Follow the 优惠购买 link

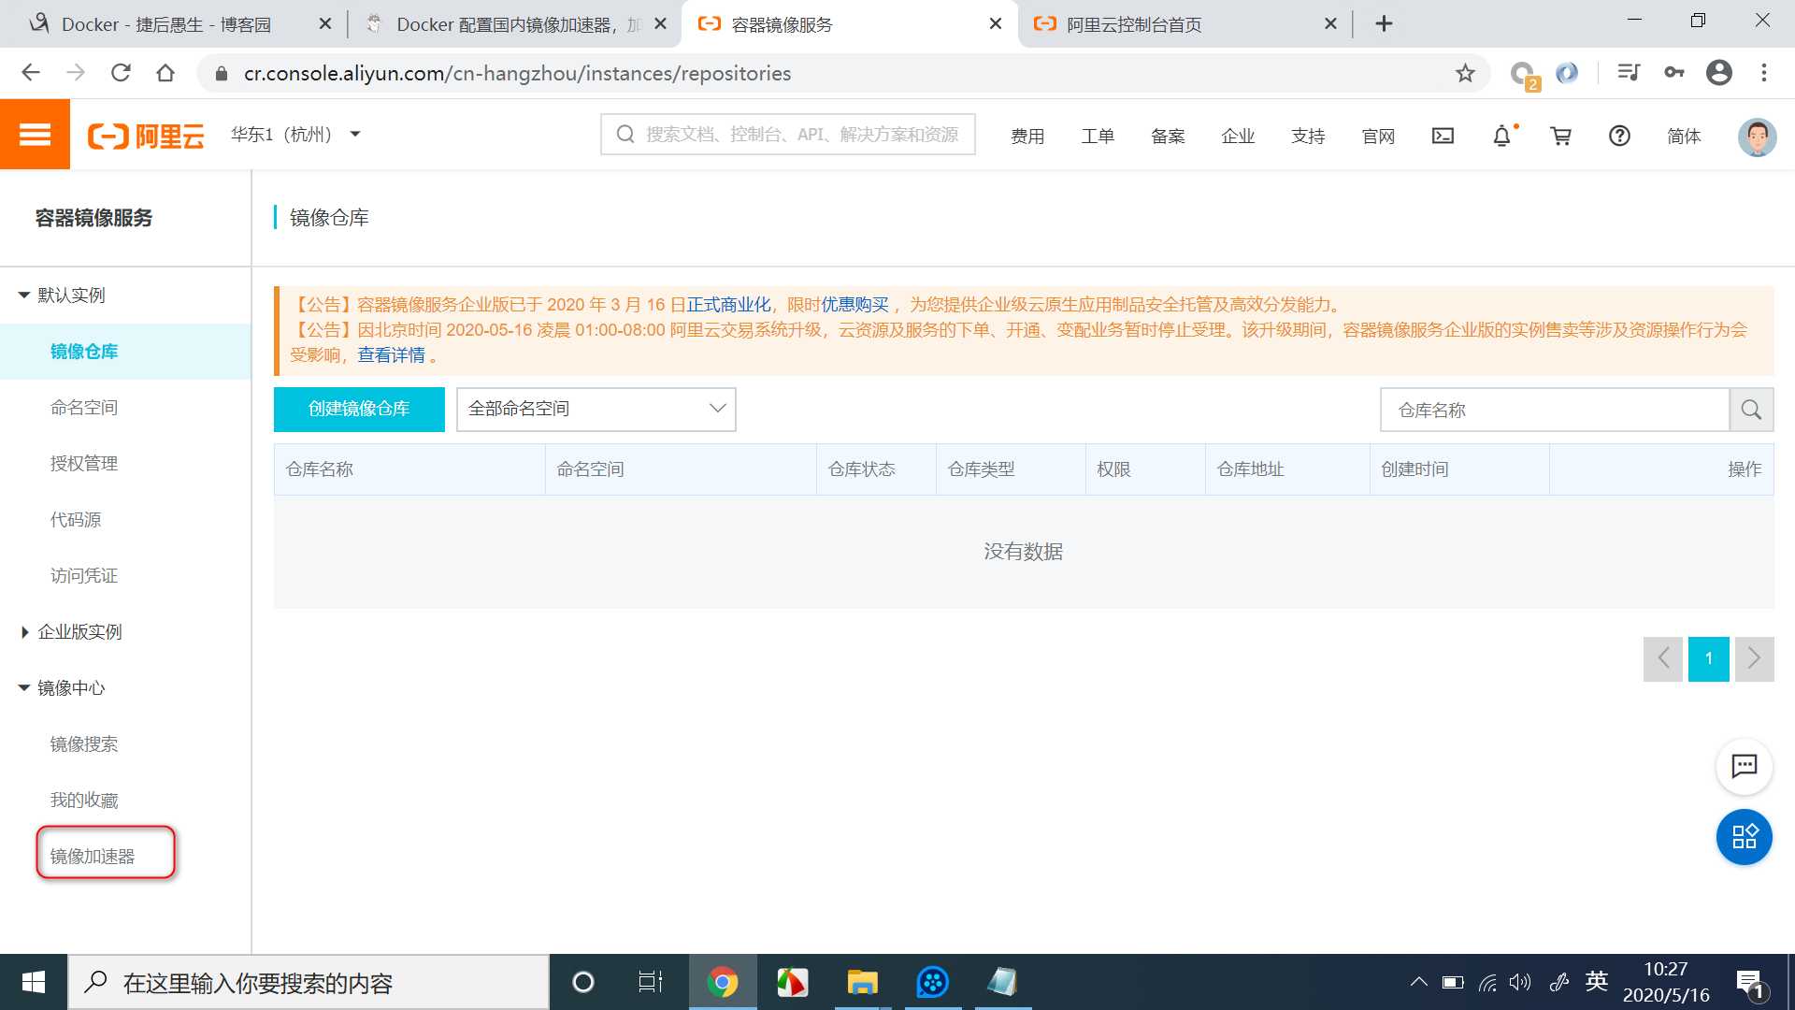[x=854, y=305]
